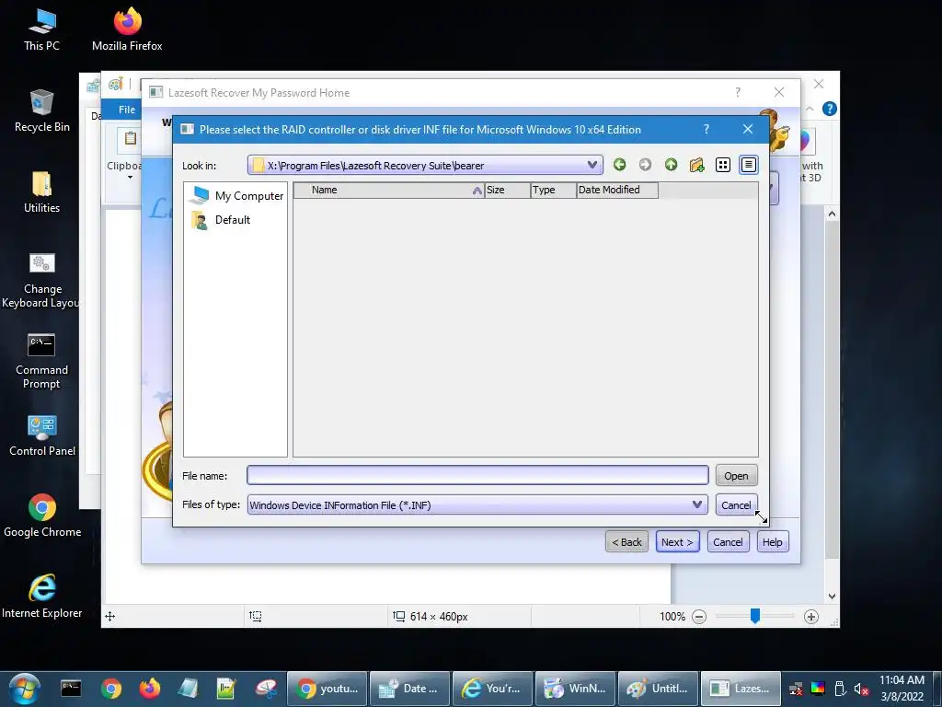Cancel the INF file selection dialog

point(736,505)
